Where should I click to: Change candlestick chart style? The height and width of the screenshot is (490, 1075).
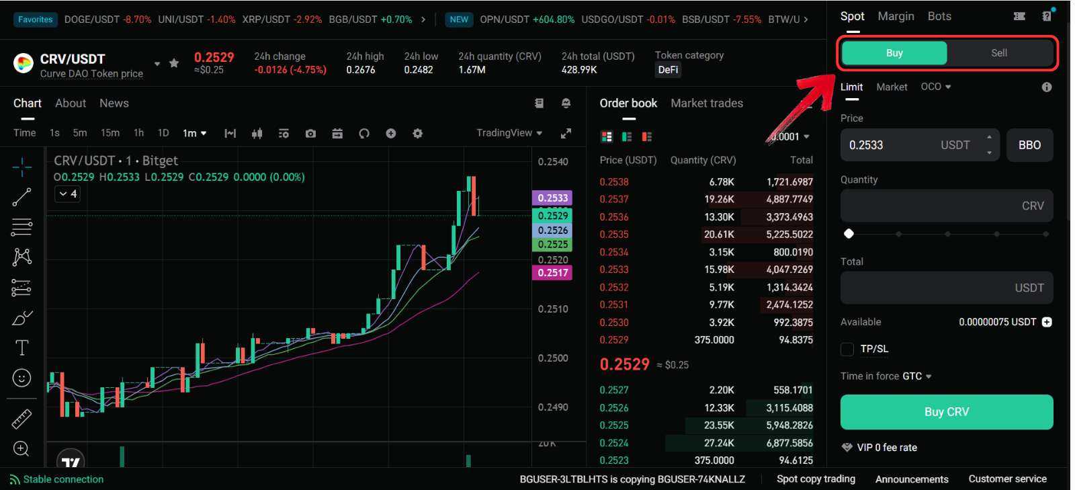tap(257, 133)
